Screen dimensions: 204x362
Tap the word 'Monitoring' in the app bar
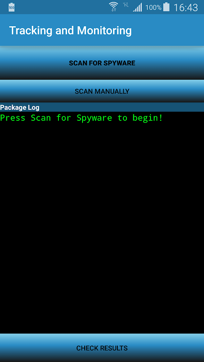tap(104, 30)
